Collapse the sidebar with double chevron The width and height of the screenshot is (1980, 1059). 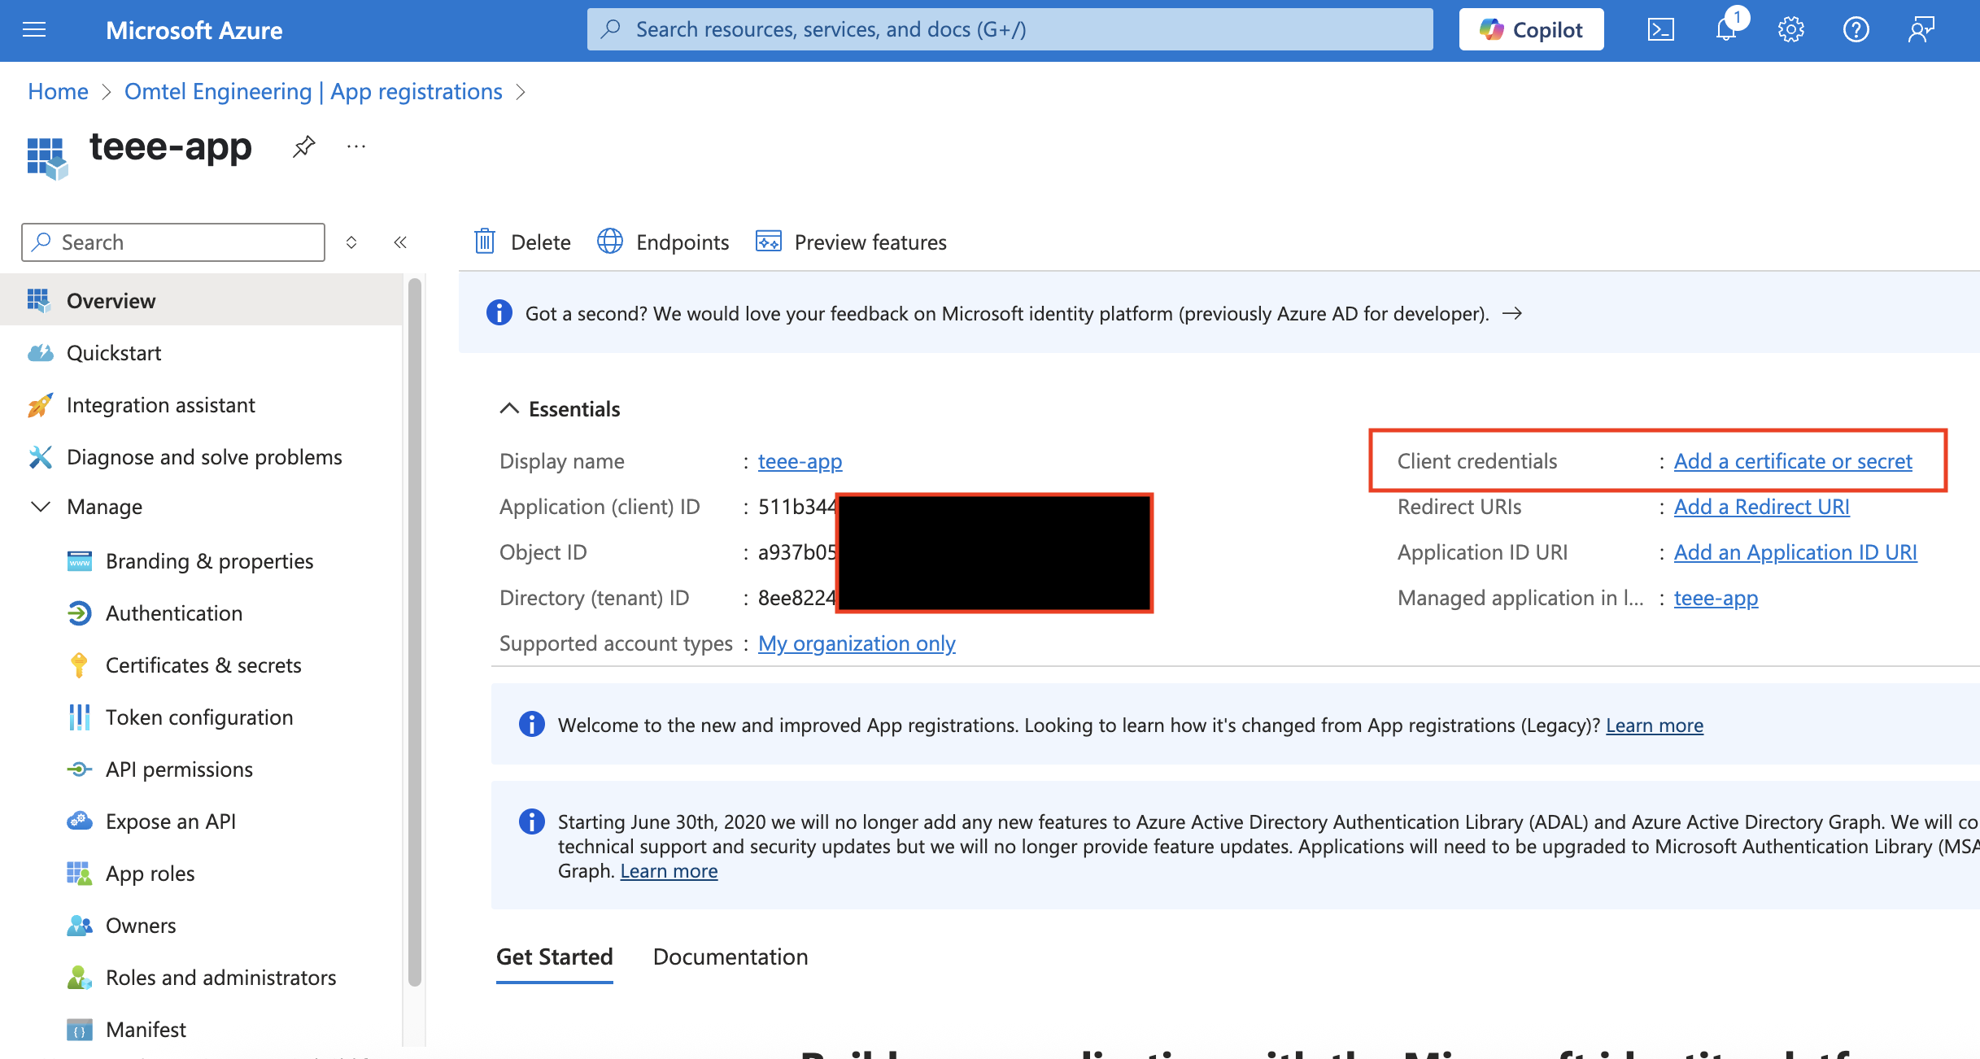pos(400,242)
